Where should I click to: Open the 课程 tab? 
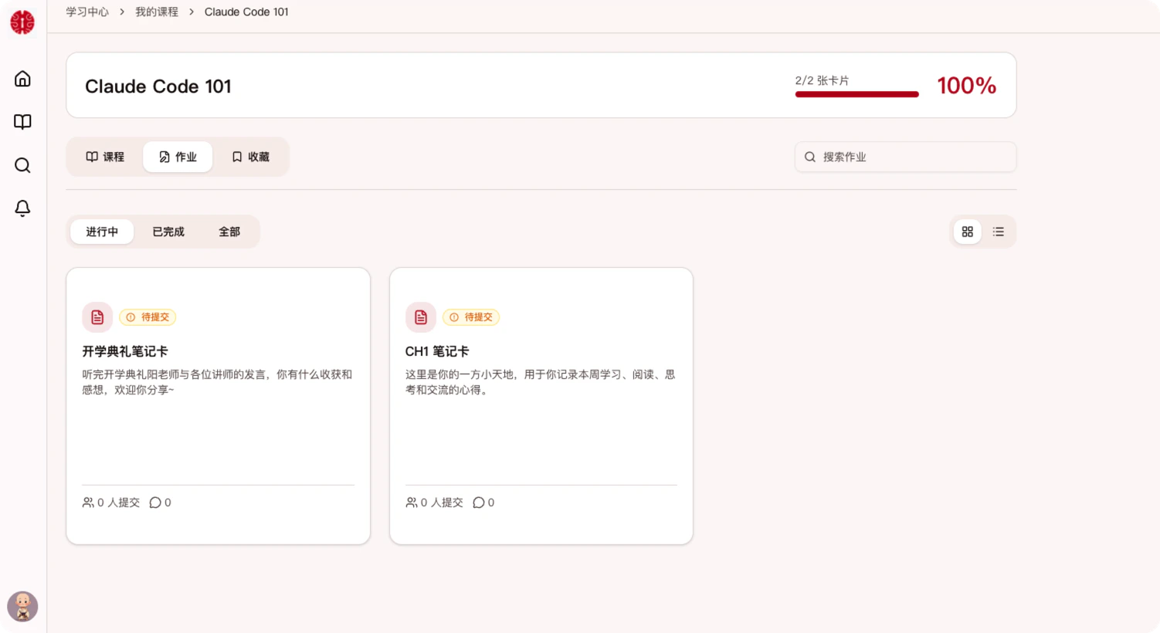(105, 157)
